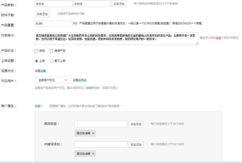Click the 可见用户 label
The height and width of the screenshot is (163, 242).
[x=8, y=81]
